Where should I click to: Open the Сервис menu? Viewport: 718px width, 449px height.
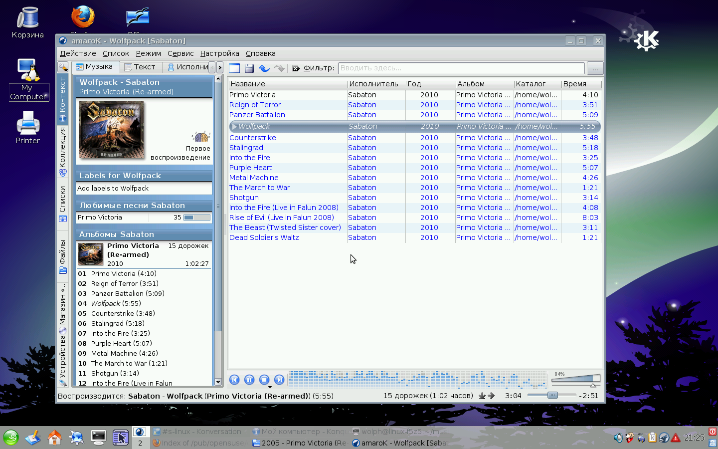180,53
